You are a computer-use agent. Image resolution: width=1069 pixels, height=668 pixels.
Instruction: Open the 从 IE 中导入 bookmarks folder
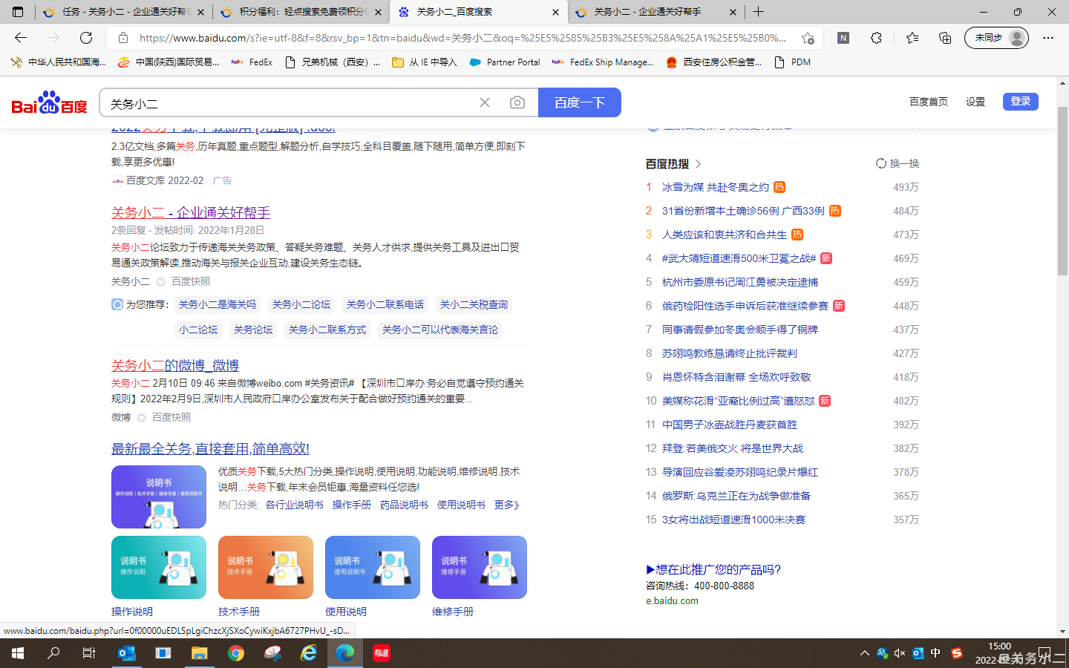[x=425, y=62]
